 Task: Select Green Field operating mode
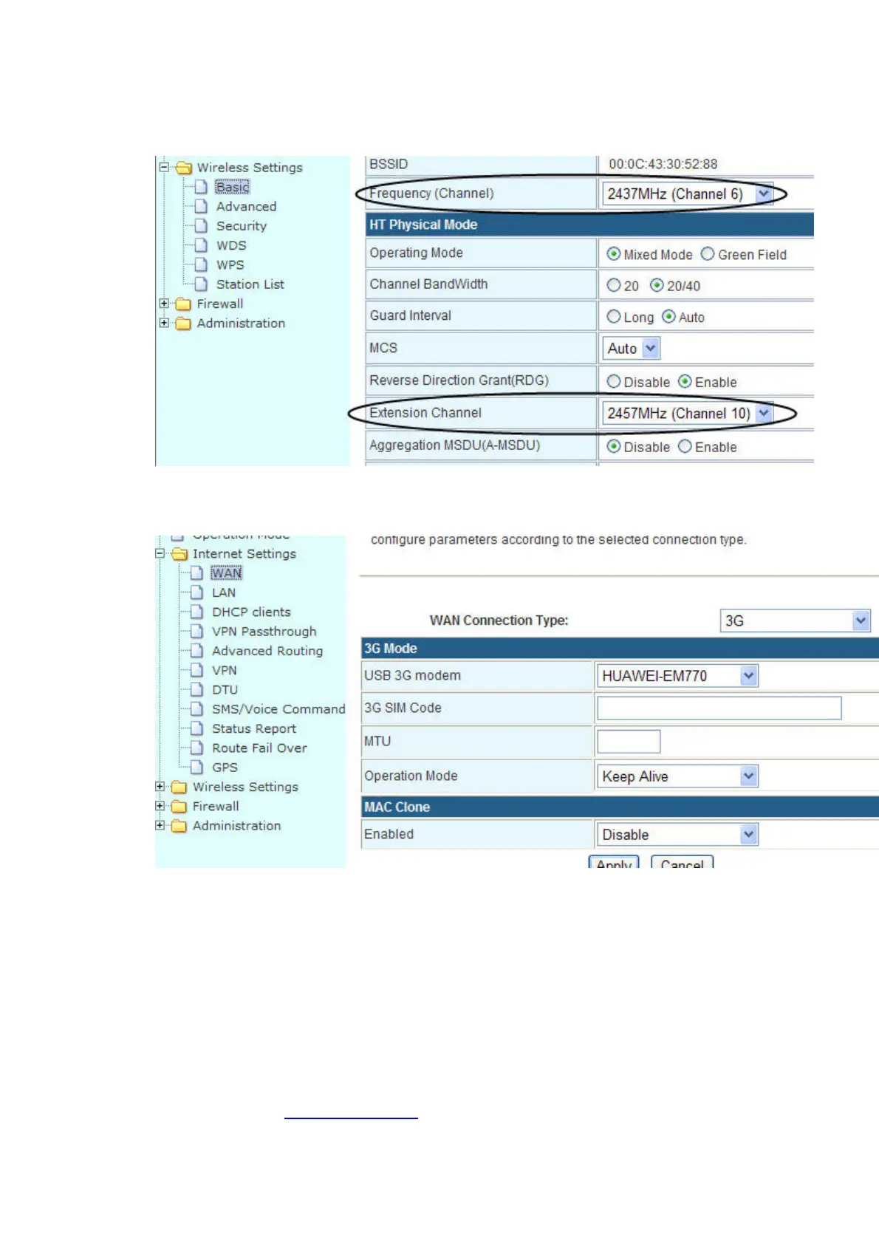coord(708,254)
